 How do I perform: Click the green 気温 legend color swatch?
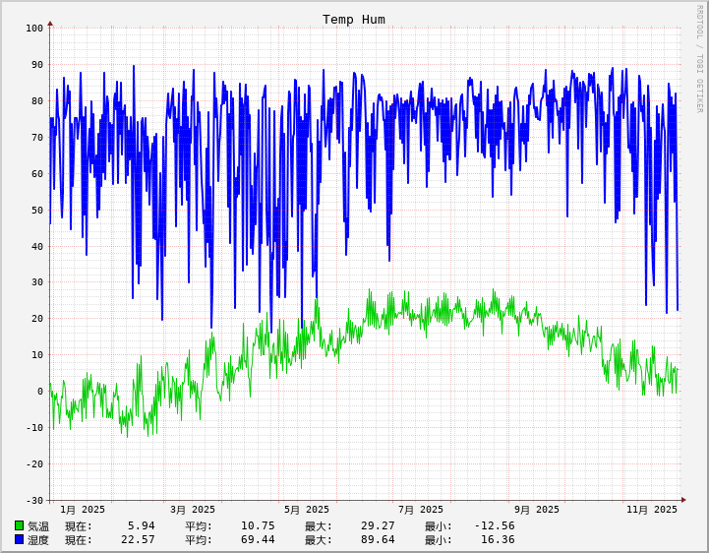19,525
